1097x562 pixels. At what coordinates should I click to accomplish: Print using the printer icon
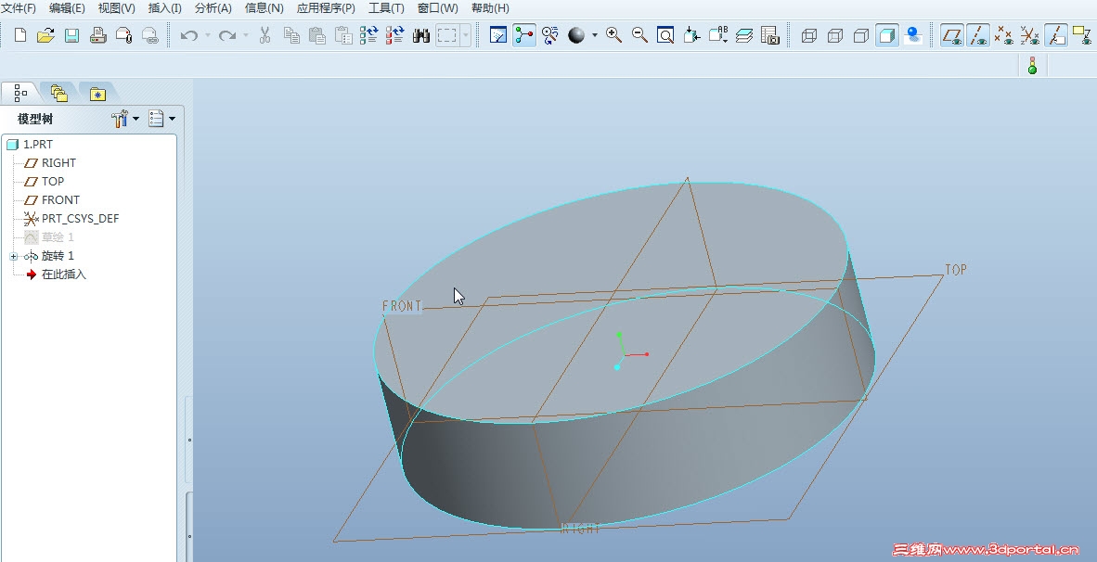pyautogui.click(x=98, y=35)
